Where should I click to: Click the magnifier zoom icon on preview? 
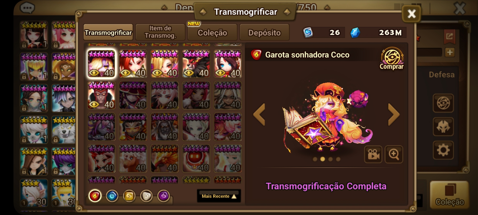click(x=394, y=154)
